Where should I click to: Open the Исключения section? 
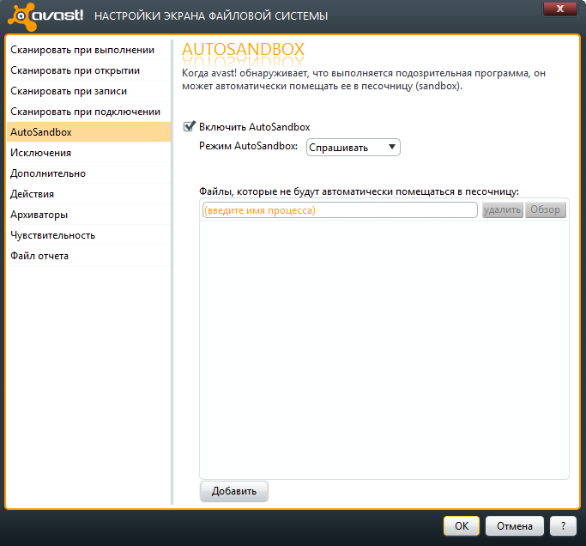[x=88, y=153]
